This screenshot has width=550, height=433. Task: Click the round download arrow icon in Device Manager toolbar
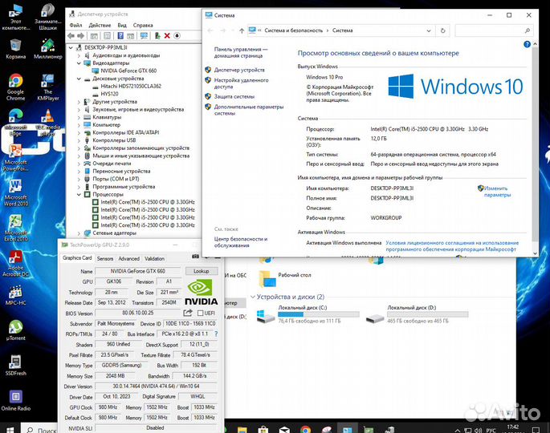pos(177,36)
